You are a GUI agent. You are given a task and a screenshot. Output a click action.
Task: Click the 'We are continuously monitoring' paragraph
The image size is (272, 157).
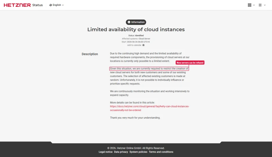(x=150, y=93)
